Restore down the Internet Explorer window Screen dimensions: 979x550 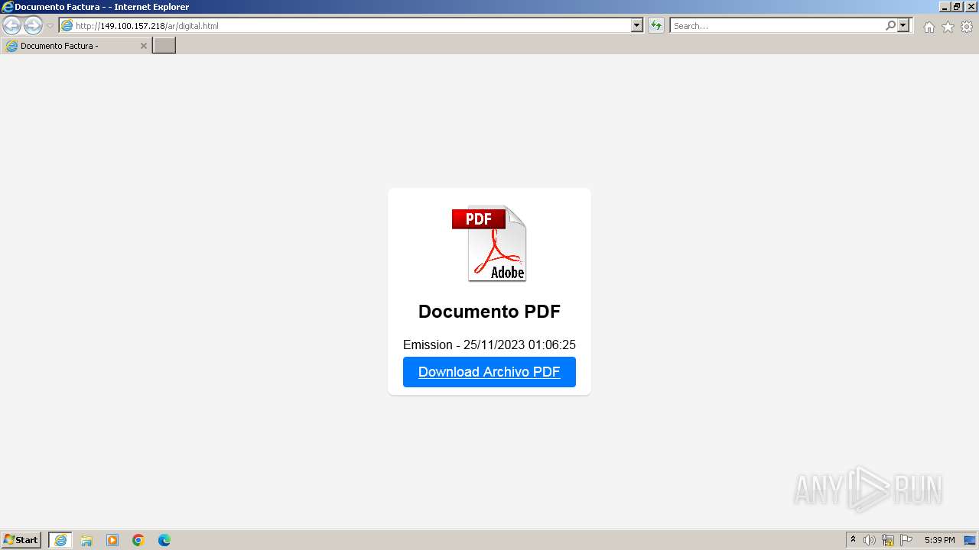tap(958, 7)
